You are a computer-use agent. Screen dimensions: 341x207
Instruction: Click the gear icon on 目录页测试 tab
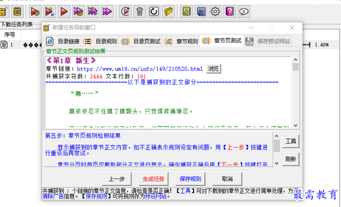(125, 41)
